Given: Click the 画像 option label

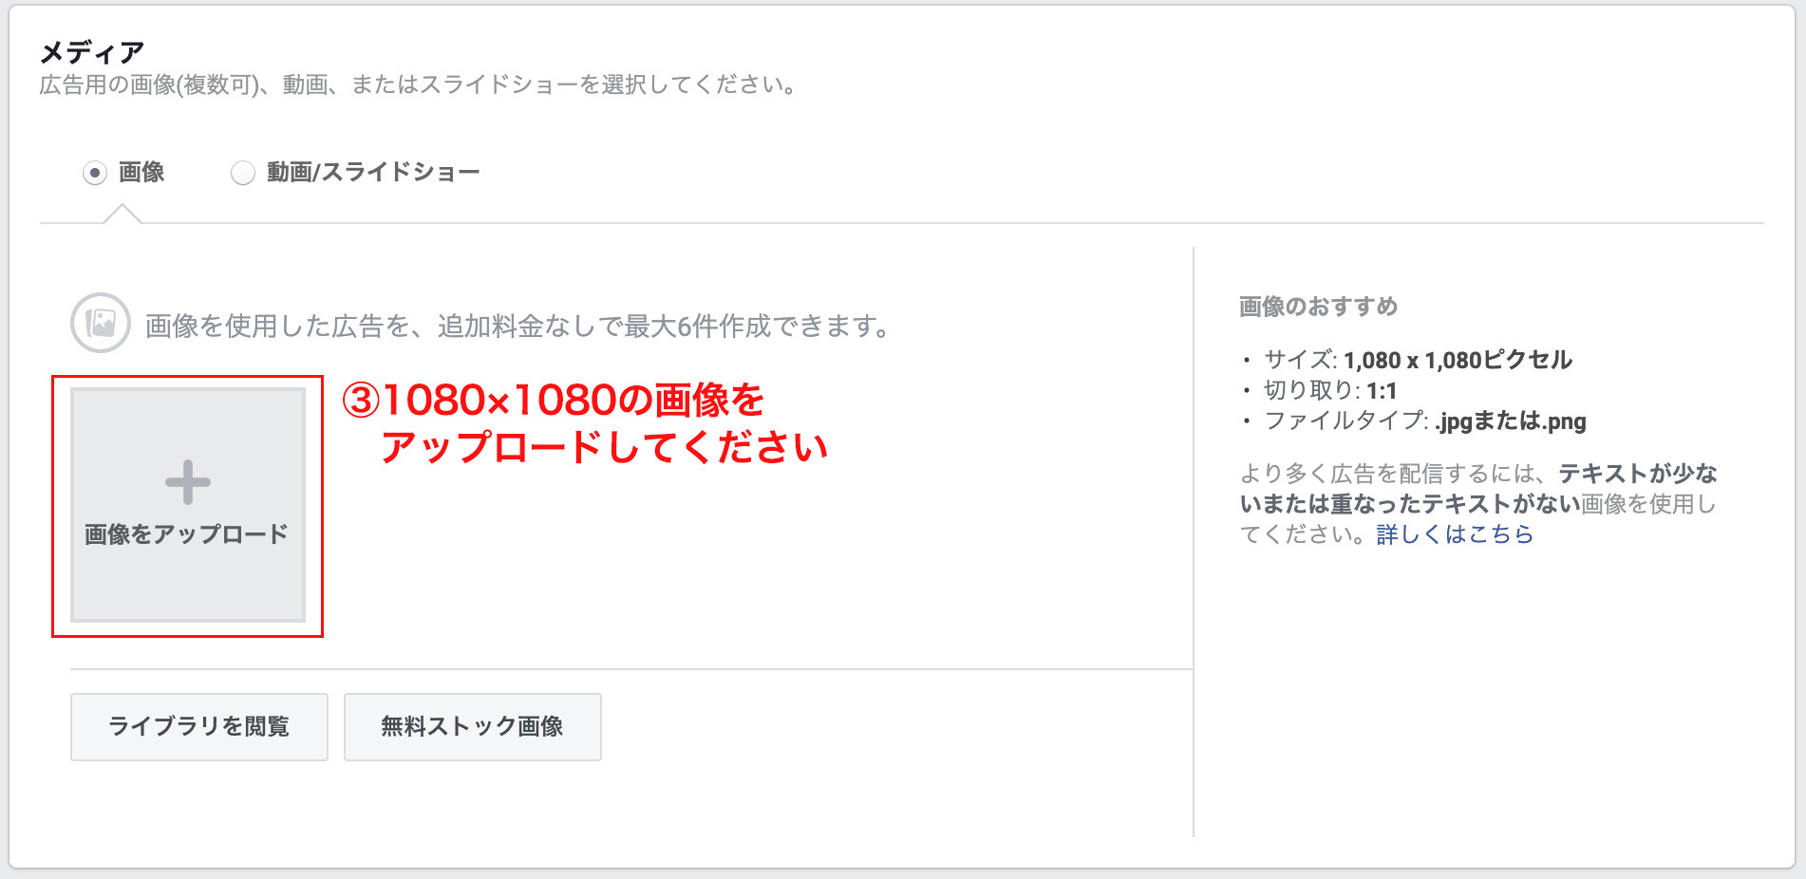Looking at the screenshot, I should [x=141, y=173].
